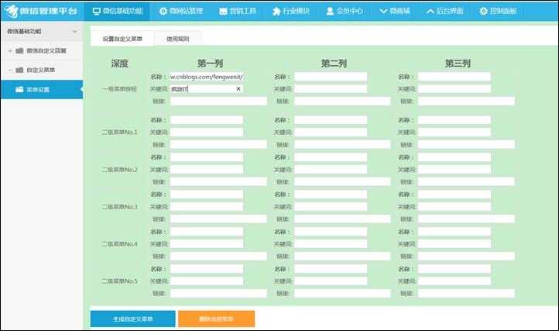This screenshot has height=331, width=559.
Task: Open 会员中心 person icon in top nav
Action: pyautogui.click(x=330, y=11)
